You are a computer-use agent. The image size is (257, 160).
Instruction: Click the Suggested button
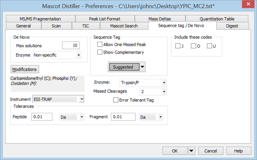pos(124,67)
